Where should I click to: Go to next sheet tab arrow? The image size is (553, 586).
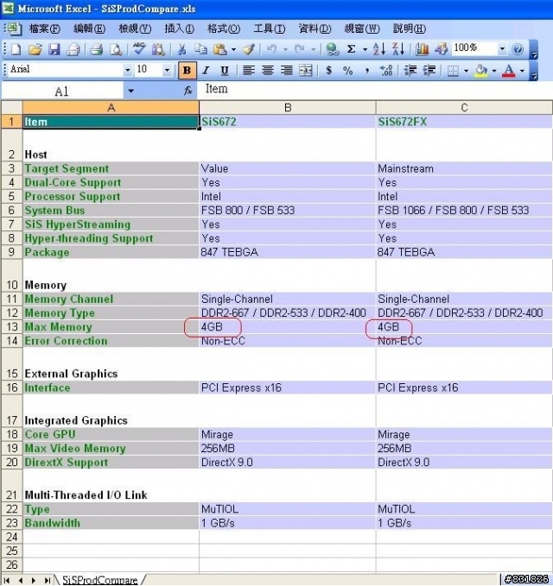[x=34, y=581]
